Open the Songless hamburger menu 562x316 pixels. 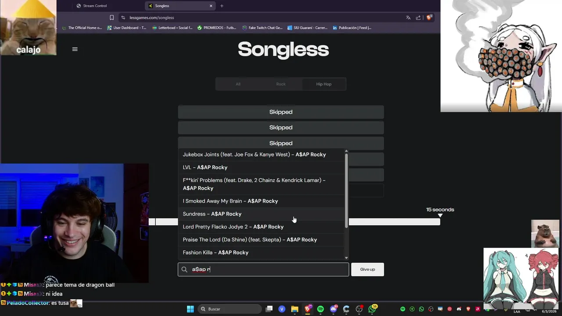[x=75, y=49]
